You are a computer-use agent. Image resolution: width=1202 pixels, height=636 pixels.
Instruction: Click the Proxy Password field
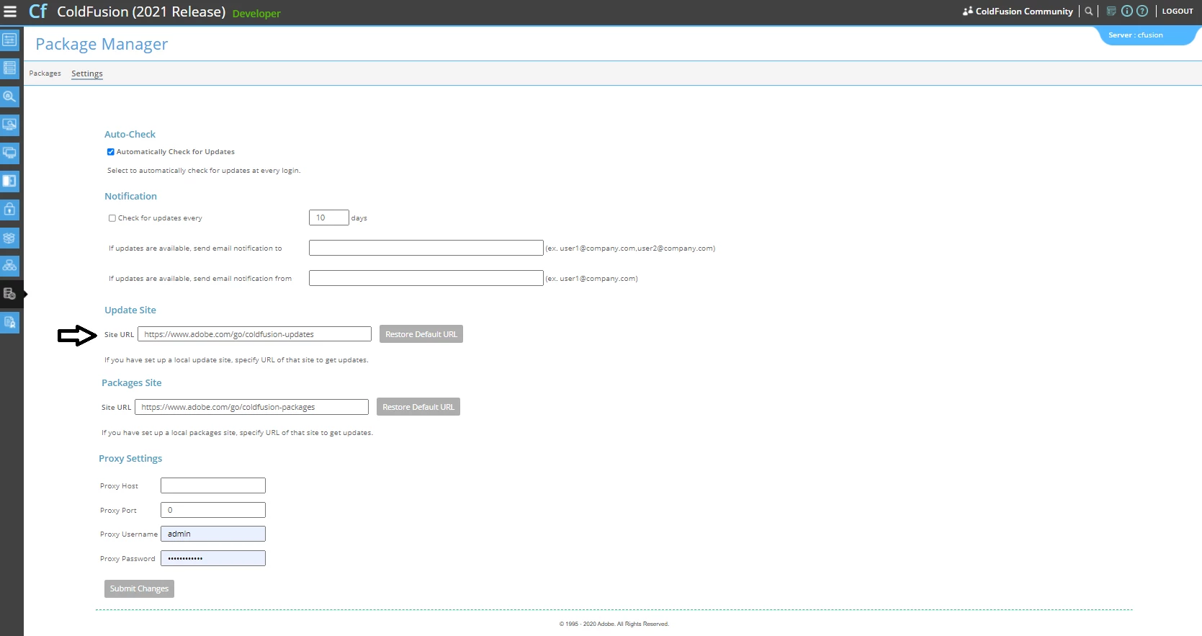(213, 558)
